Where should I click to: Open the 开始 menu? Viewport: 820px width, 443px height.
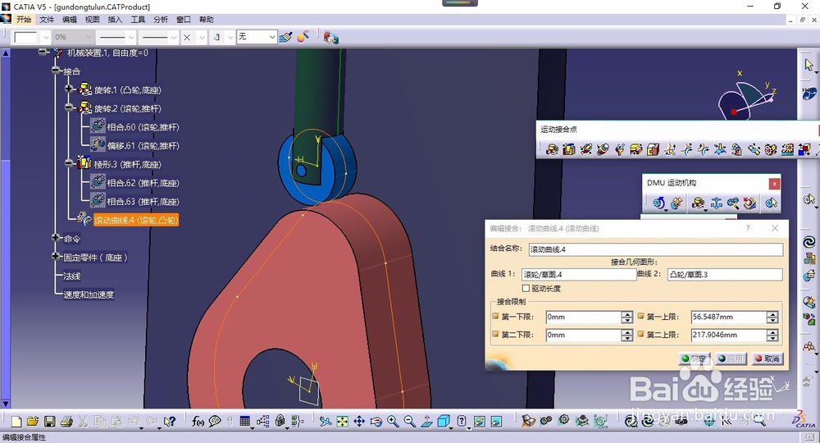pos(24,20)
